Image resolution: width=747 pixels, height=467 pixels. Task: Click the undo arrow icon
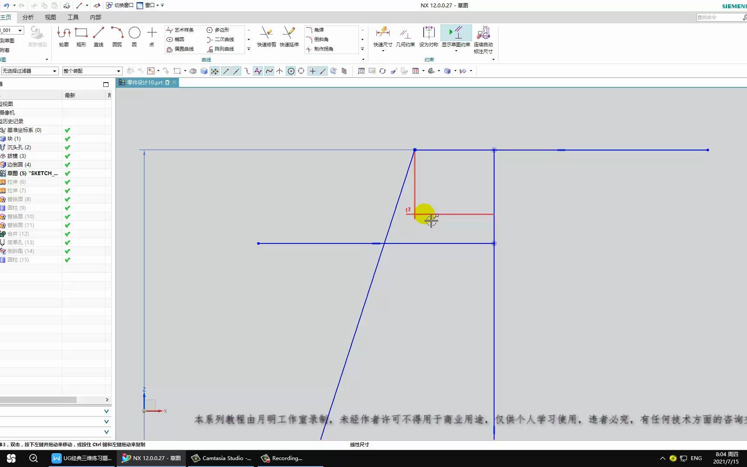coord(6,6)
